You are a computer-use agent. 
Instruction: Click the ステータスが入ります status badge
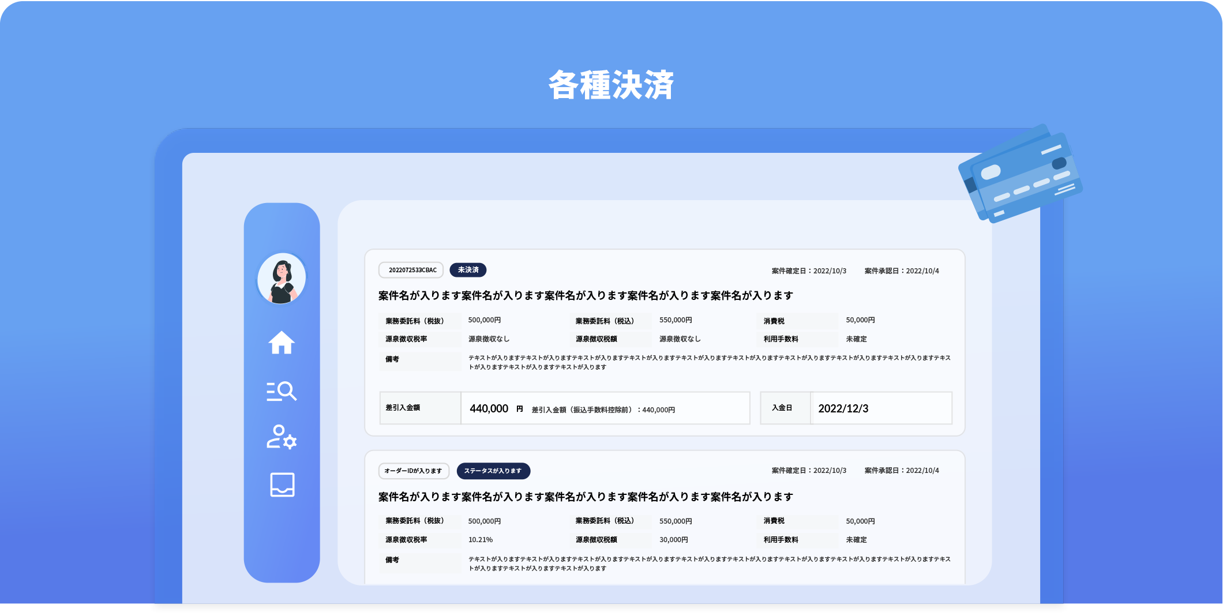click(493, 471)
